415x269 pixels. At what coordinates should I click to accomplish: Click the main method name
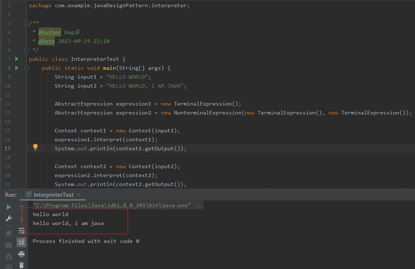click(109, 68)
